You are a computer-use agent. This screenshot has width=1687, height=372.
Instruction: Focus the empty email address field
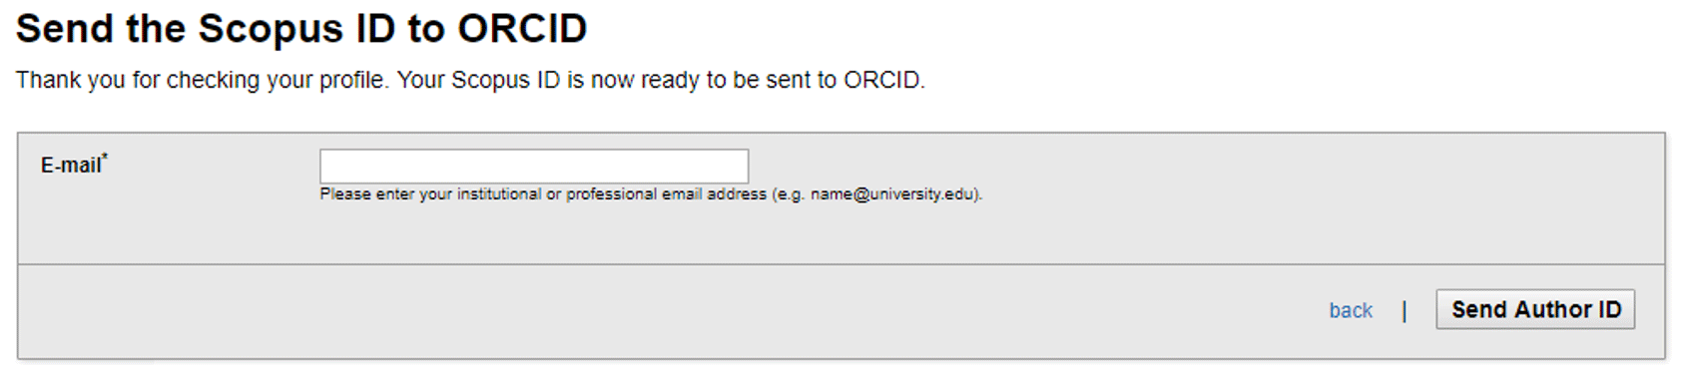[x=534, y=166]
